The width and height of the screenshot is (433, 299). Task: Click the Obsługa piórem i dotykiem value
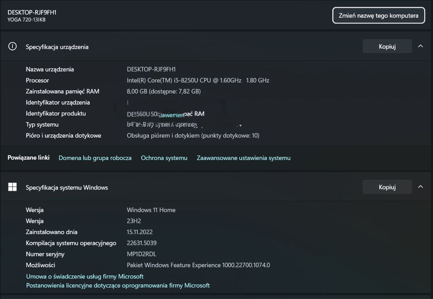coord(193,136)
